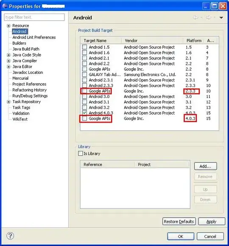Click the Apply button

[212, 221]
